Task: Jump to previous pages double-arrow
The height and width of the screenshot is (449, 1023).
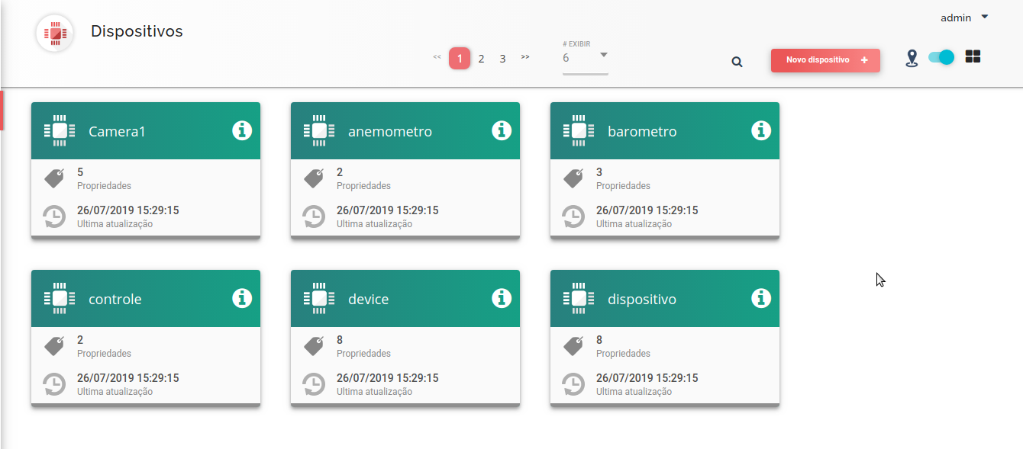Action: [437, 57]
